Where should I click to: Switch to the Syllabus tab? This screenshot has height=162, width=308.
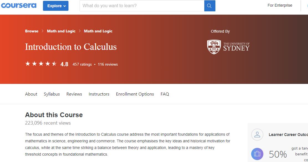tap(52, 94)
